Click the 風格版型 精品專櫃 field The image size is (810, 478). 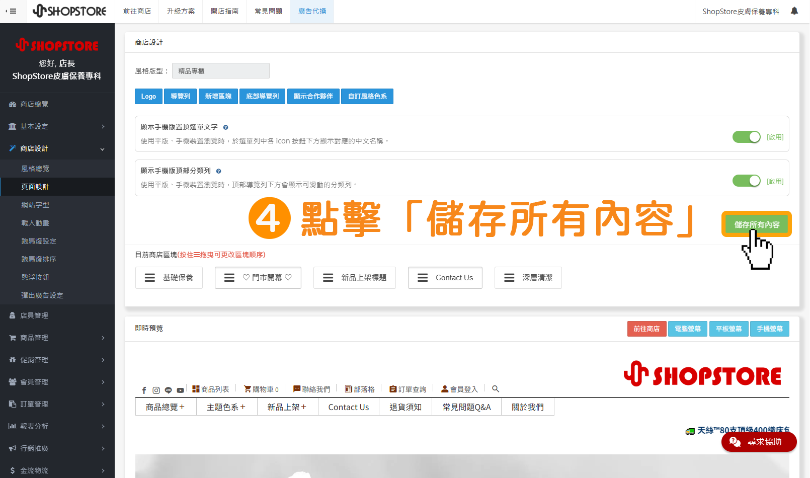[x=221, y=71]
